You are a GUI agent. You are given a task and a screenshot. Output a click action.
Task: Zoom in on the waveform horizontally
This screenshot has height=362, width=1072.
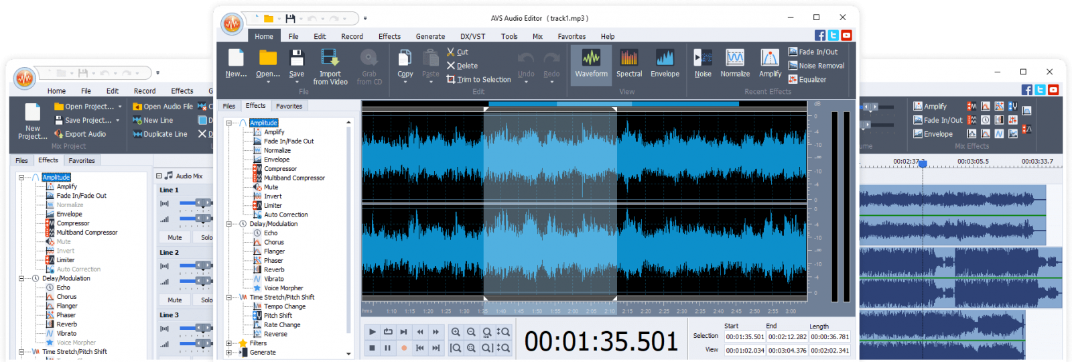[456, 332]
